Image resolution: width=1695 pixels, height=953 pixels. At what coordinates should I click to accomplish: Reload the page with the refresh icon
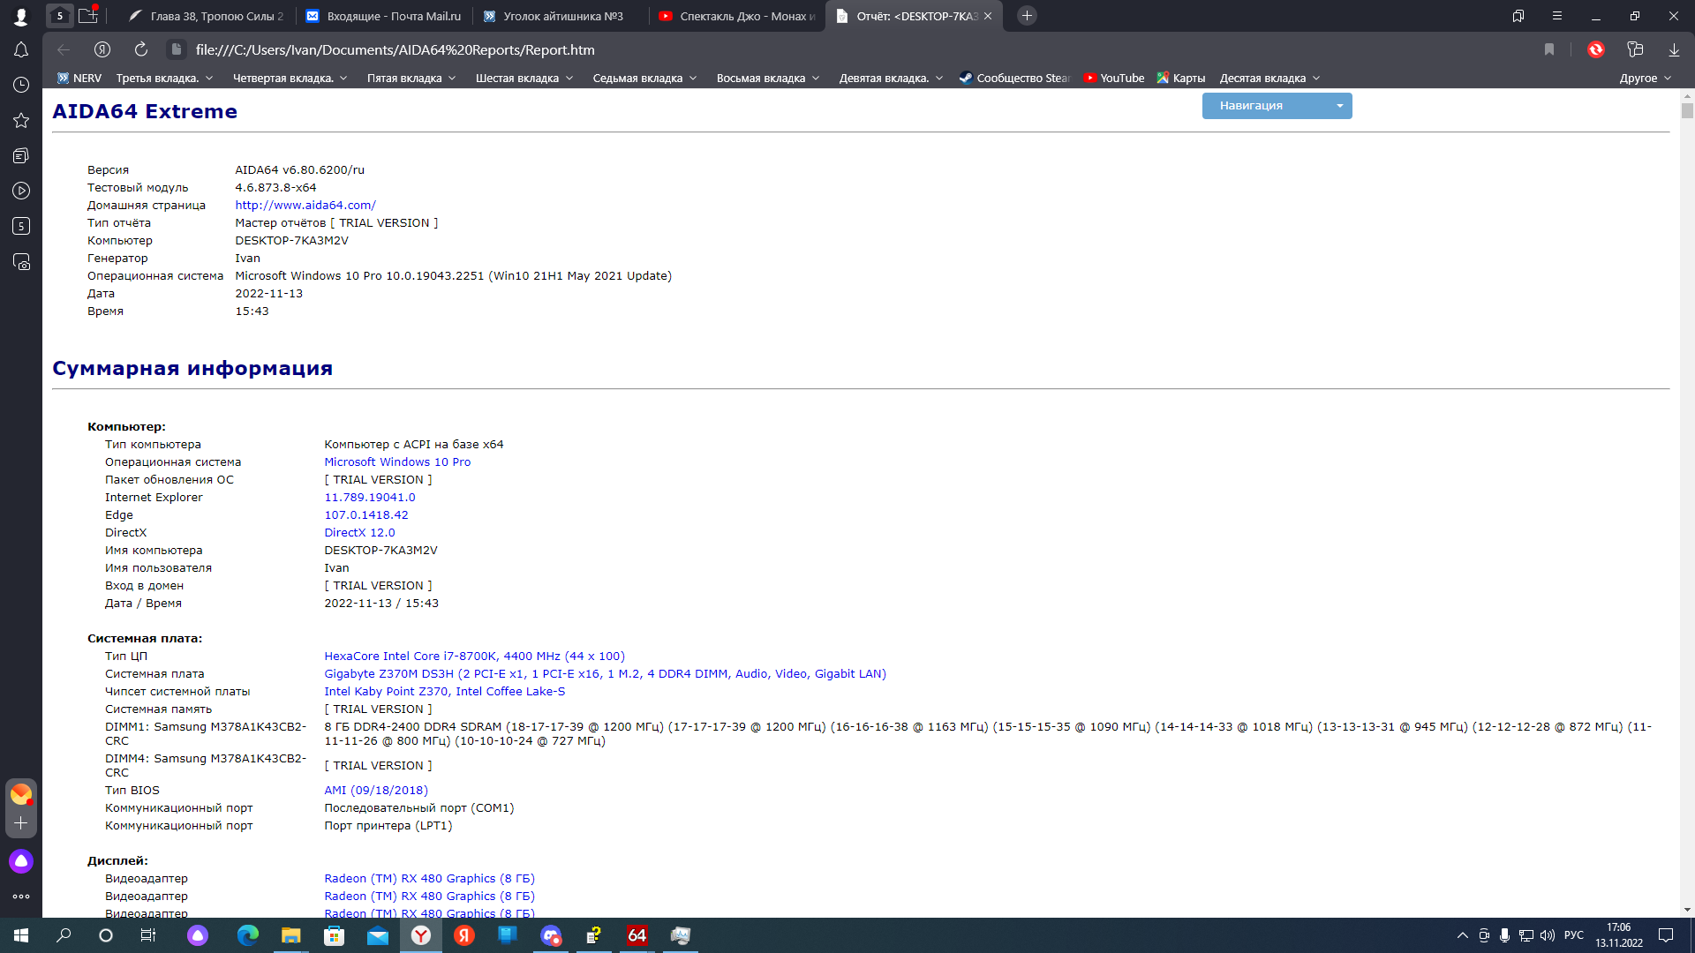tap(141, 50)
